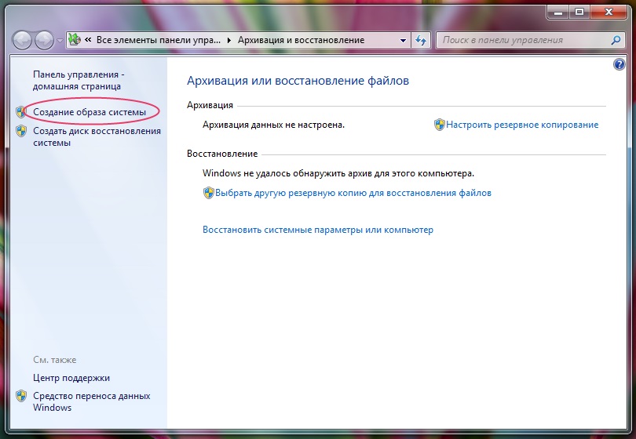Click 'Выбрать другую резервную копию' link

pos(353,193)
